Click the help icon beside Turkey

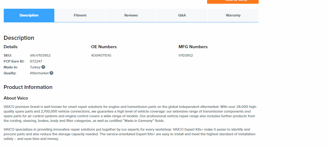pos(43,67)
